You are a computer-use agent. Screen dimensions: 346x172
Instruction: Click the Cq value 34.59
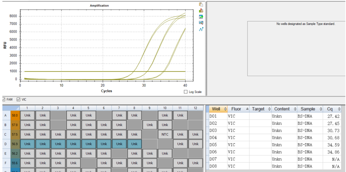click(334, 145)
